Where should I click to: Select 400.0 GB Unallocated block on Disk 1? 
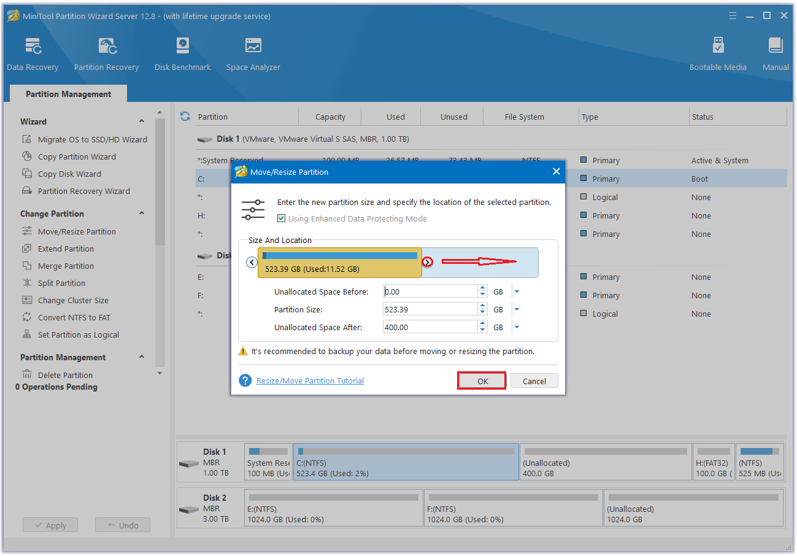point(606,461)
